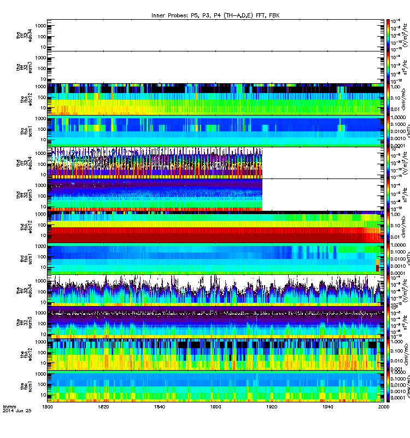Click inside the the fff scm3 spectrogram
Image resolution: width=410 pixels, height=438 pixels.
point(215,322)
